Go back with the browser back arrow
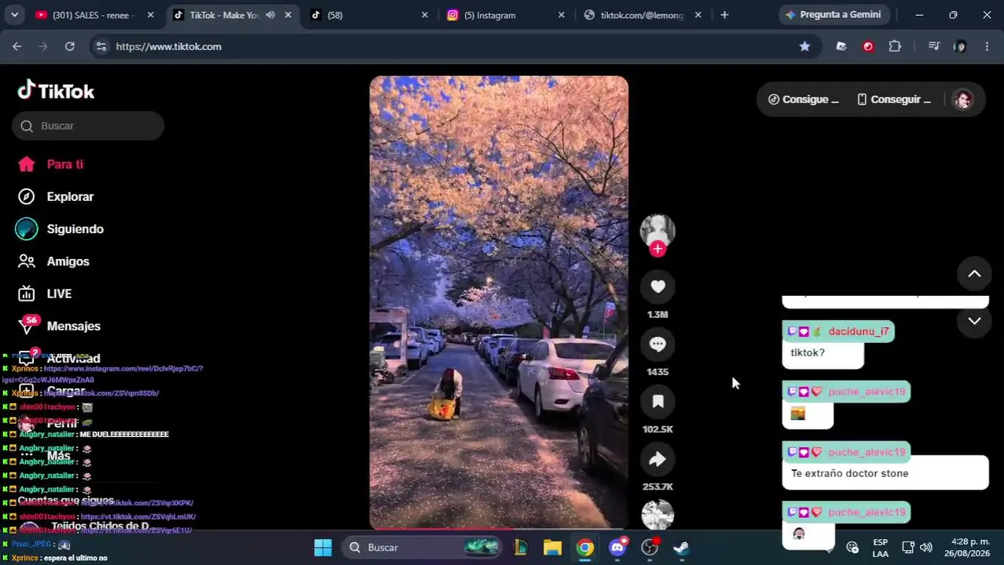Screen dimensions: 1004x565 pyautogui.click(x=17, y=46)
